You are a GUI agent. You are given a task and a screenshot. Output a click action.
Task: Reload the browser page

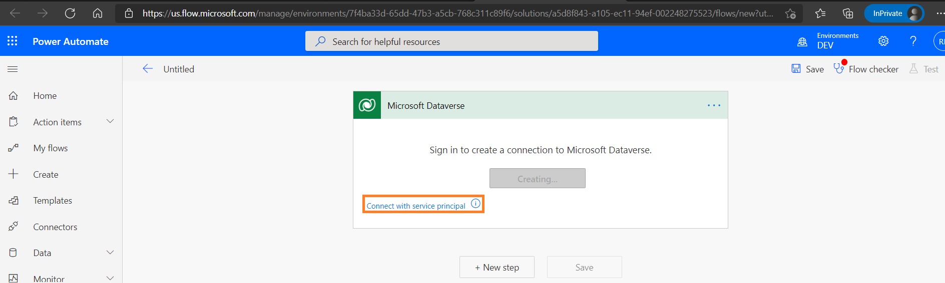pos(70,13)
